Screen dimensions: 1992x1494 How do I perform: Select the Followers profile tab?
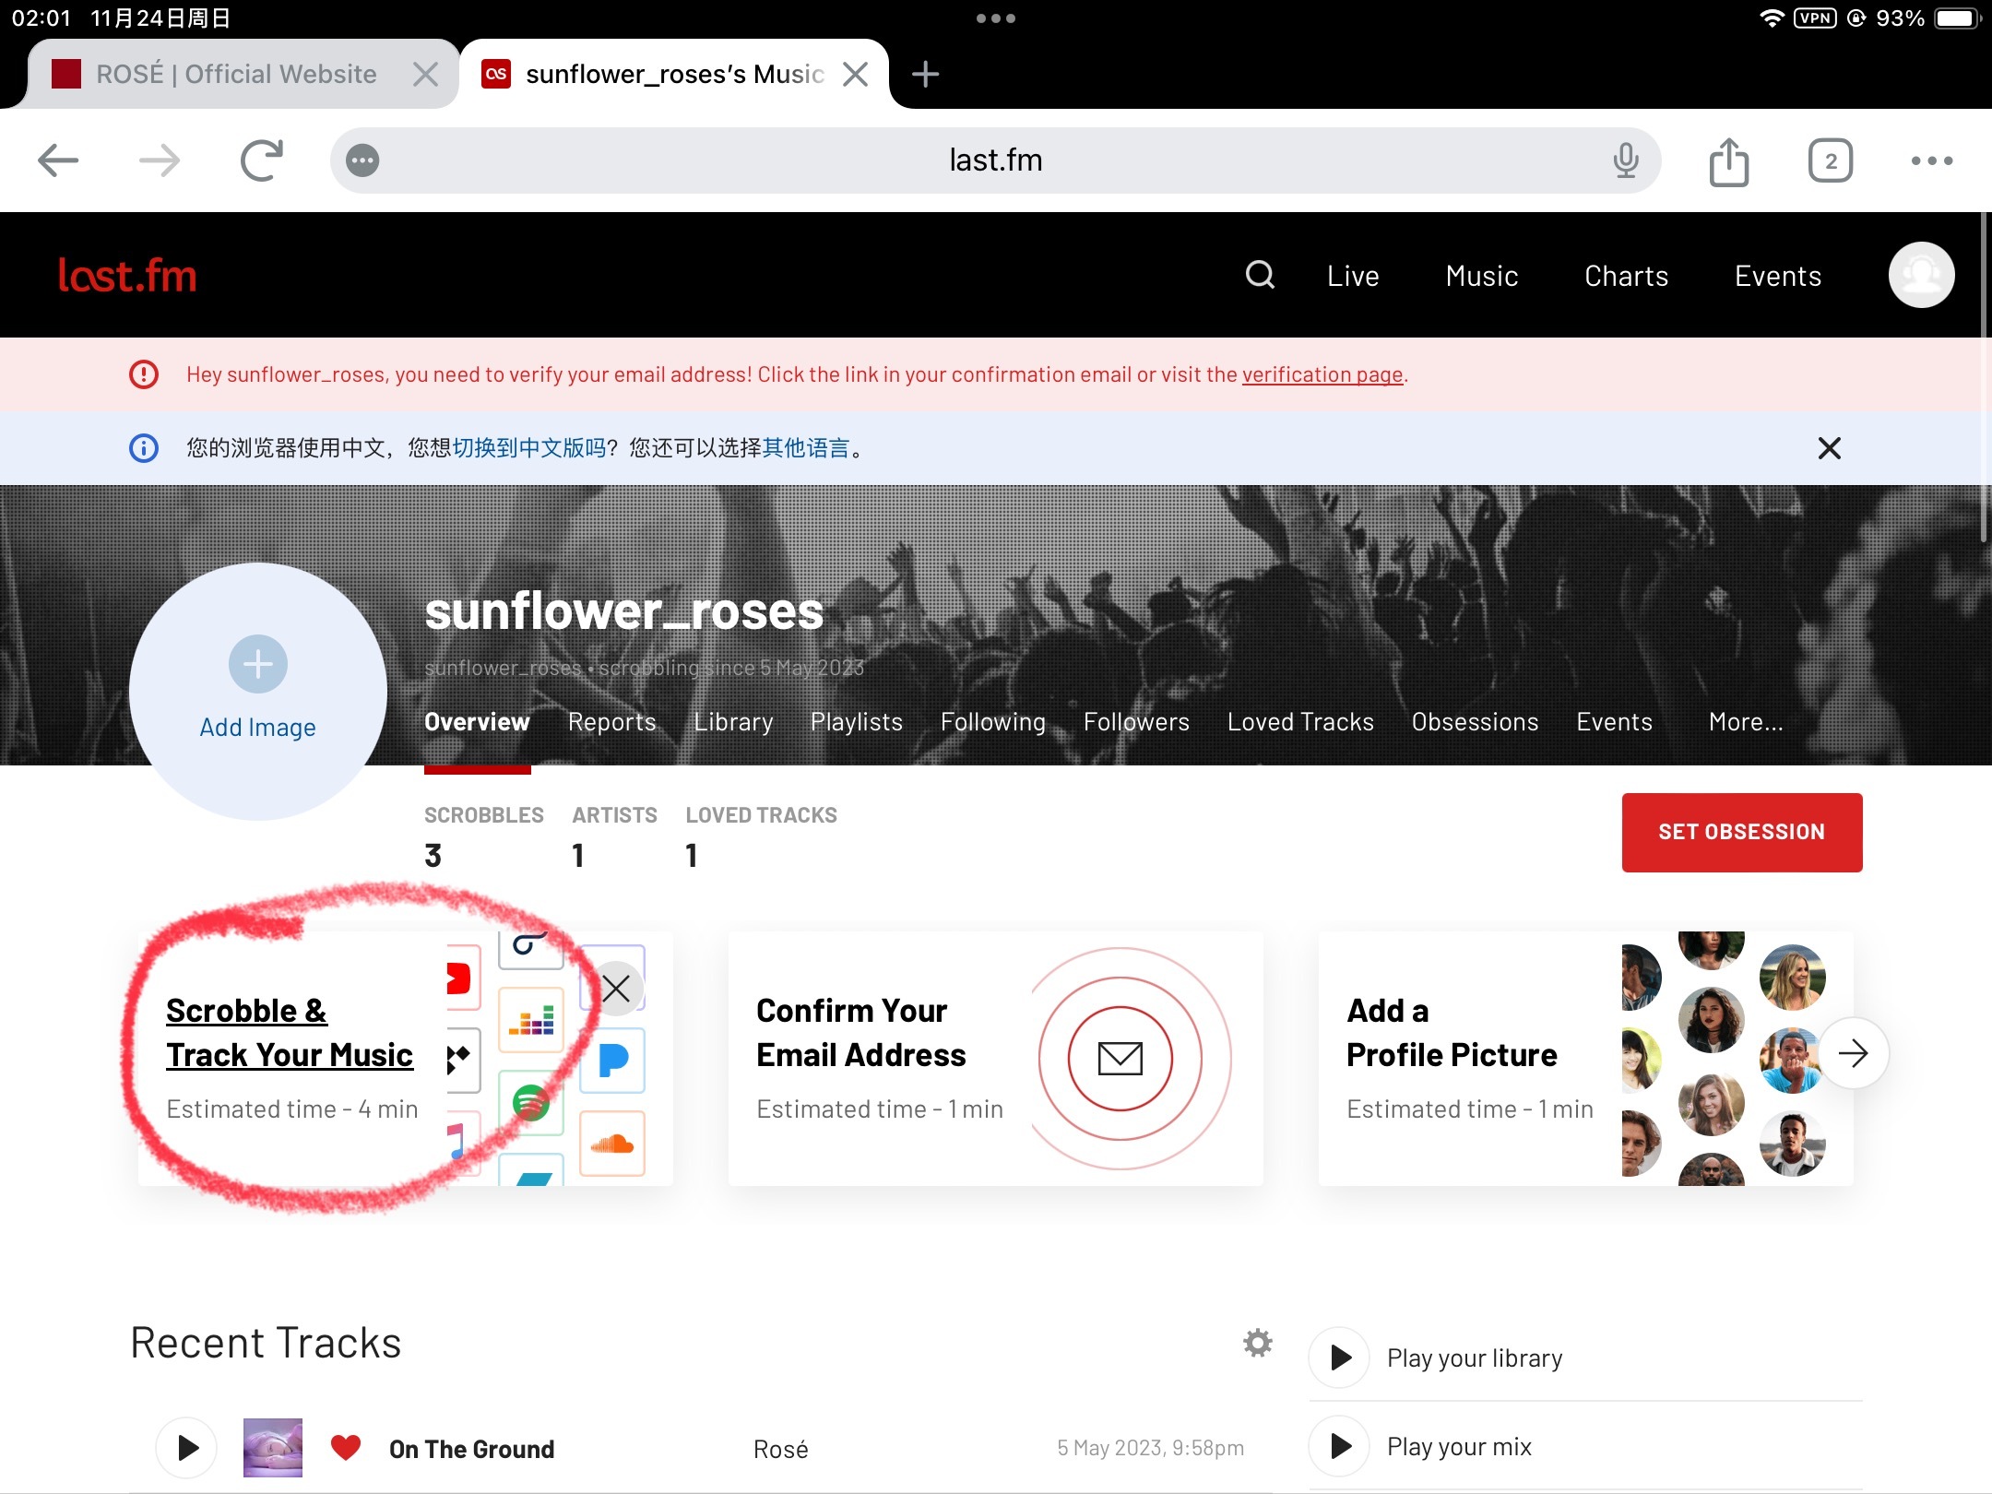pos(1137,722)
